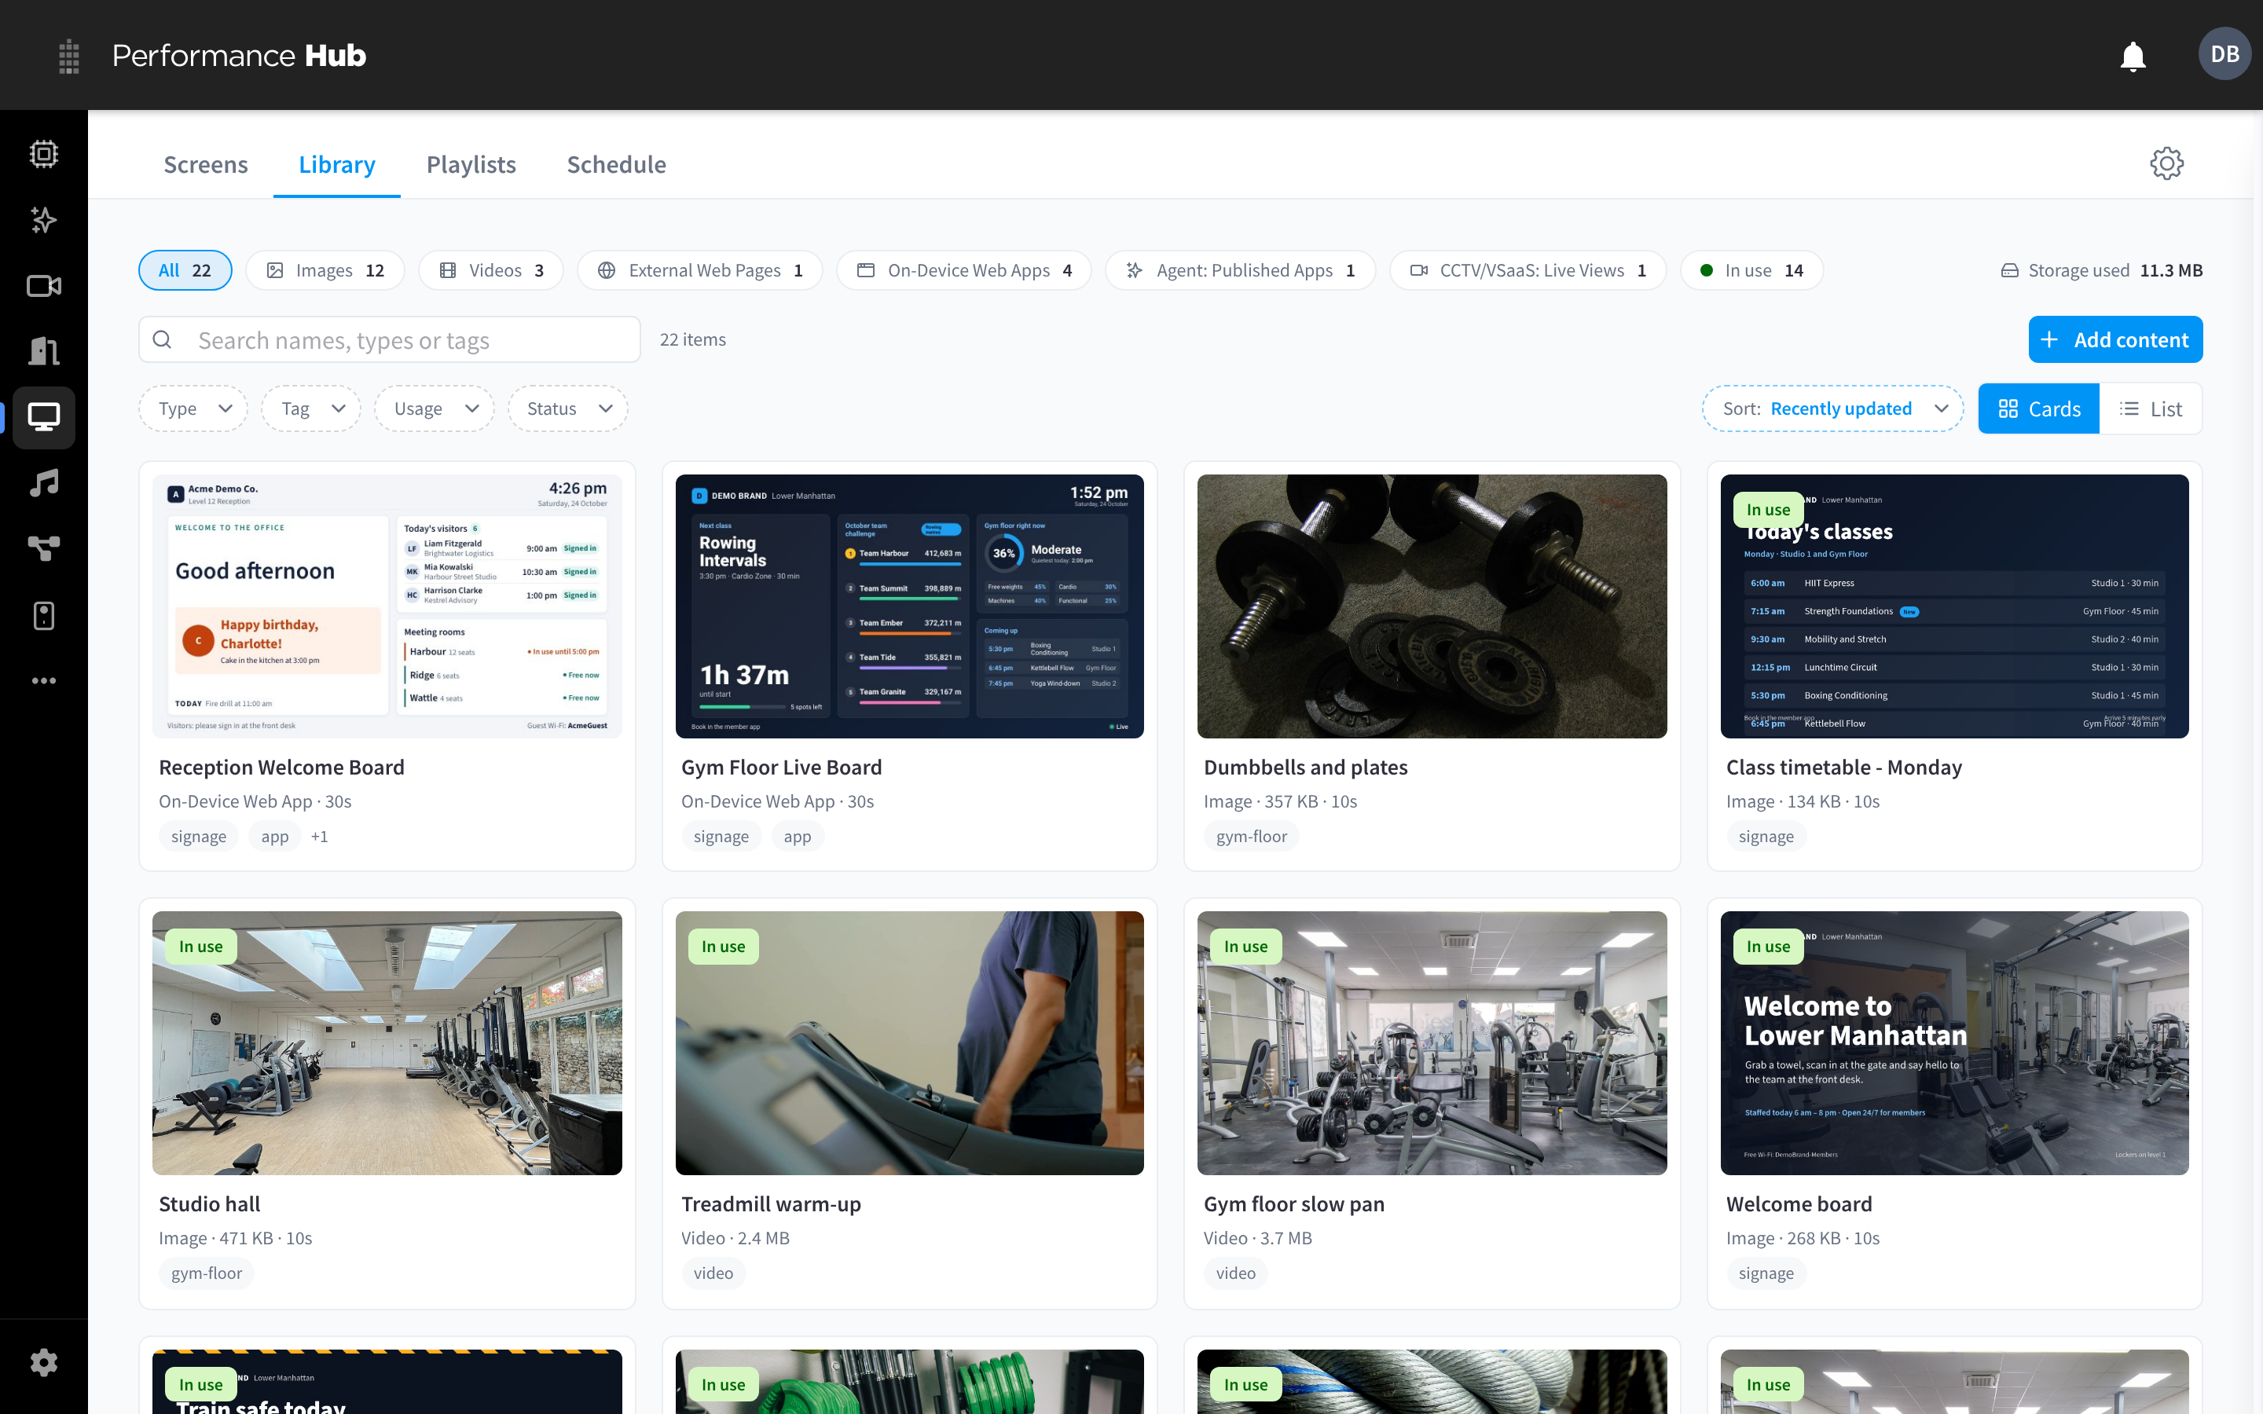
Task: Click the search magnifier icon
Action: 162,339
